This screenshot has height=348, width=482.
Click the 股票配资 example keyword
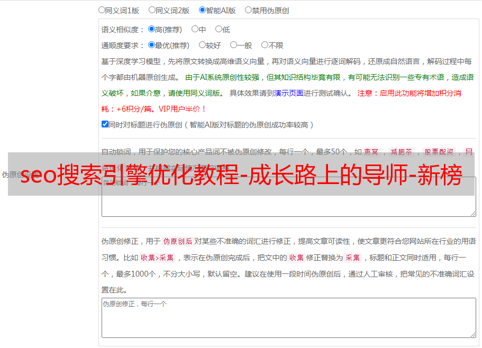[x=439, y=152]
